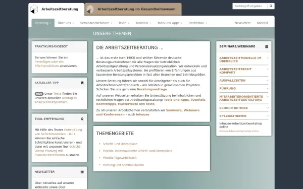Open the Rechtsbox nav dropdown

pos(197,23)
